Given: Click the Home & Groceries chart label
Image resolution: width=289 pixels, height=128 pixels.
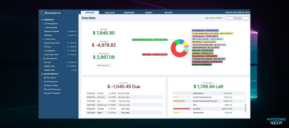Looking at the screenshot, I should point(212,33).
